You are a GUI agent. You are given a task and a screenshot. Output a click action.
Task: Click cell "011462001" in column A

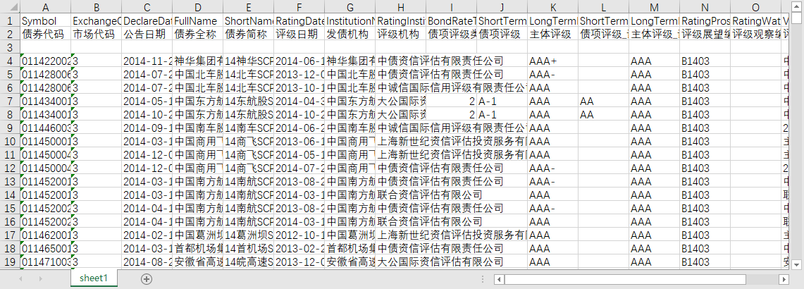pos(46,235)
